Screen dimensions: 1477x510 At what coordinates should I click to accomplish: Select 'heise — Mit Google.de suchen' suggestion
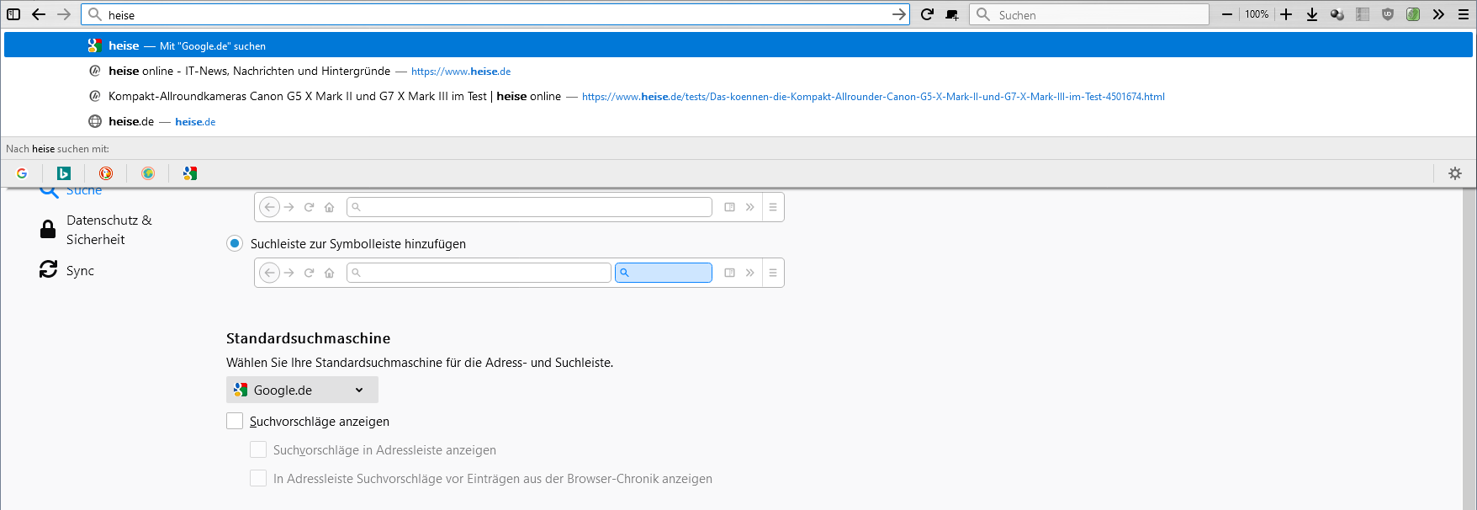738,45
